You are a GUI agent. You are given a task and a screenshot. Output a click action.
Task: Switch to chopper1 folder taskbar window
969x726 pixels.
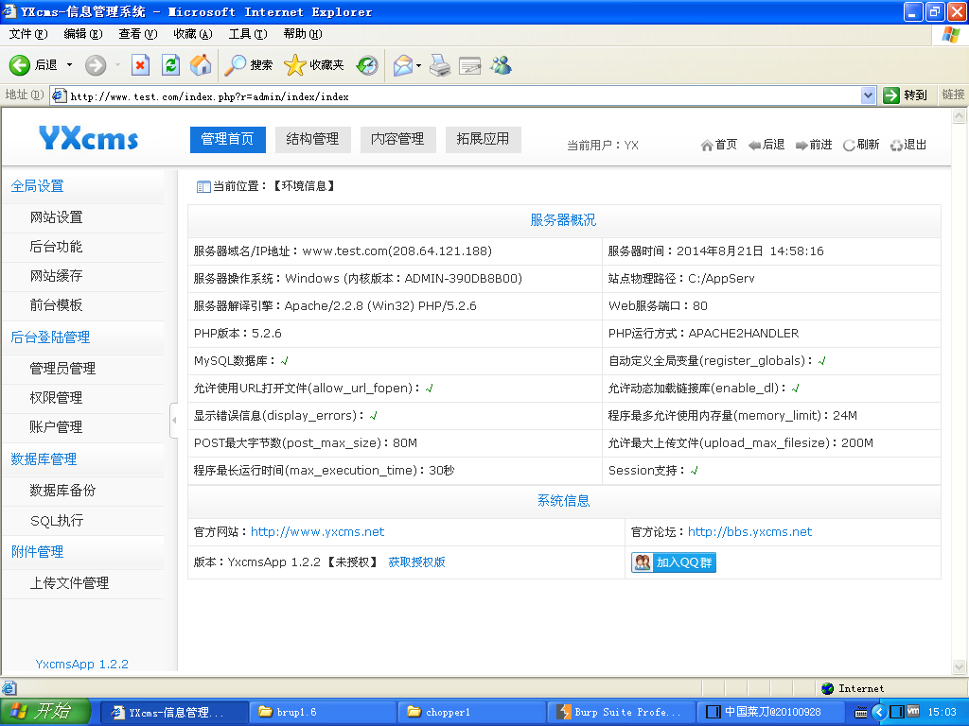coord(472,713)
